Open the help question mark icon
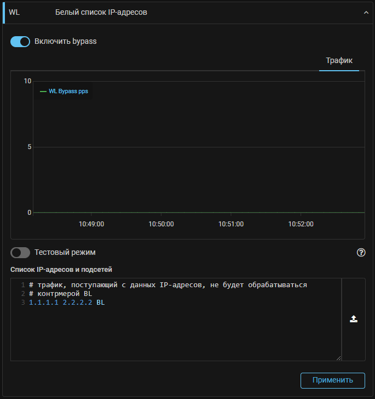The width and height of the screenshot is (375, 399). (x=361, y=253)
